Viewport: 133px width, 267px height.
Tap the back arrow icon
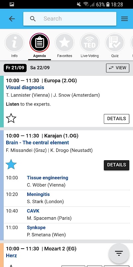tap(12, 19)
